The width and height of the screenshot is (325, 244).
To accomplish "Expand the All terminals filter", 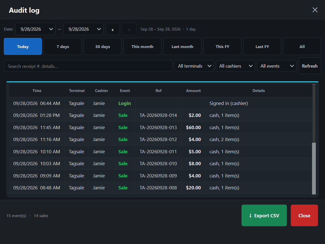I will coord(194,66).
